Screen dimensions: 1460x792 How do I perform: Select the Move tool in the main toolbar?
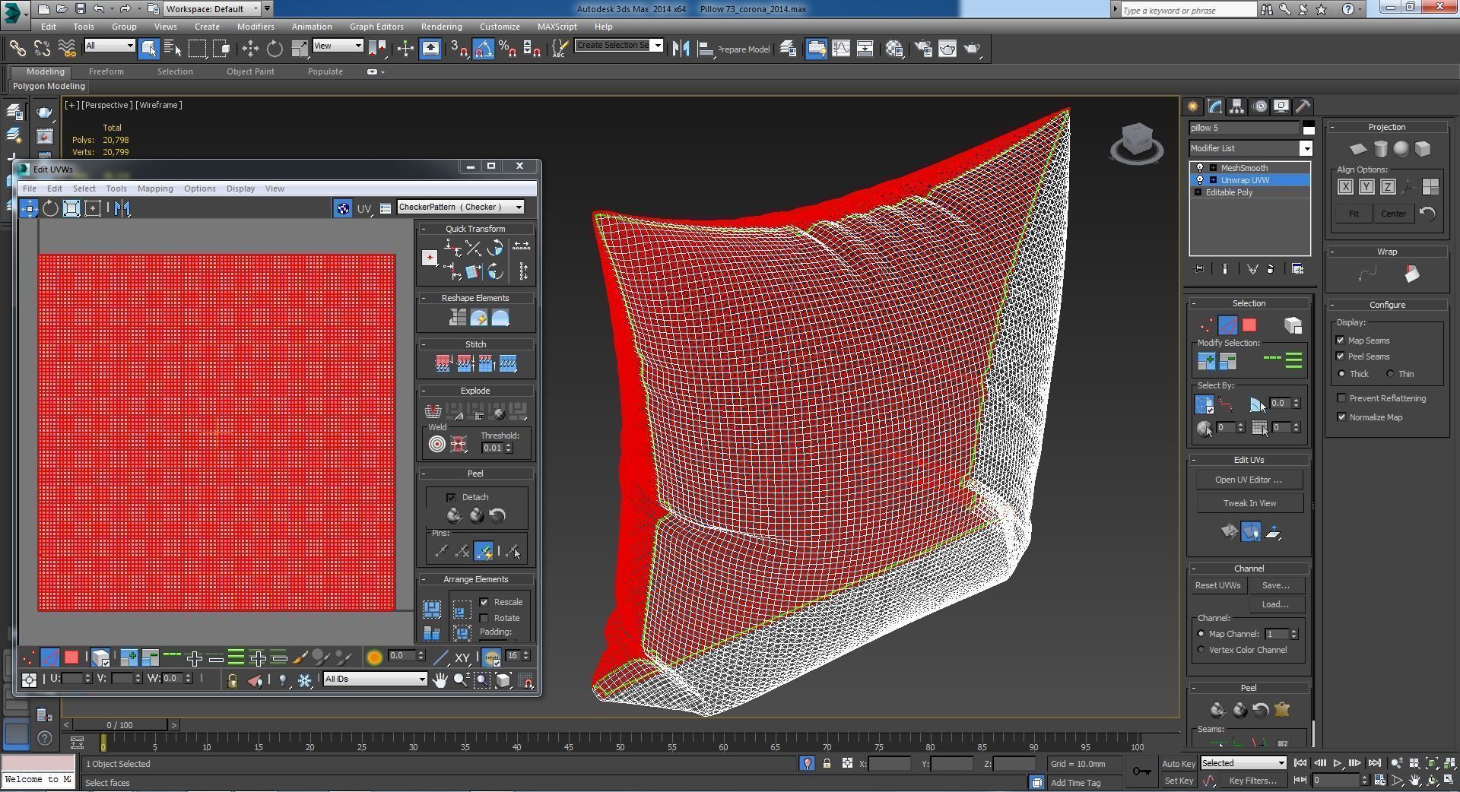click(x=249, y=49)
